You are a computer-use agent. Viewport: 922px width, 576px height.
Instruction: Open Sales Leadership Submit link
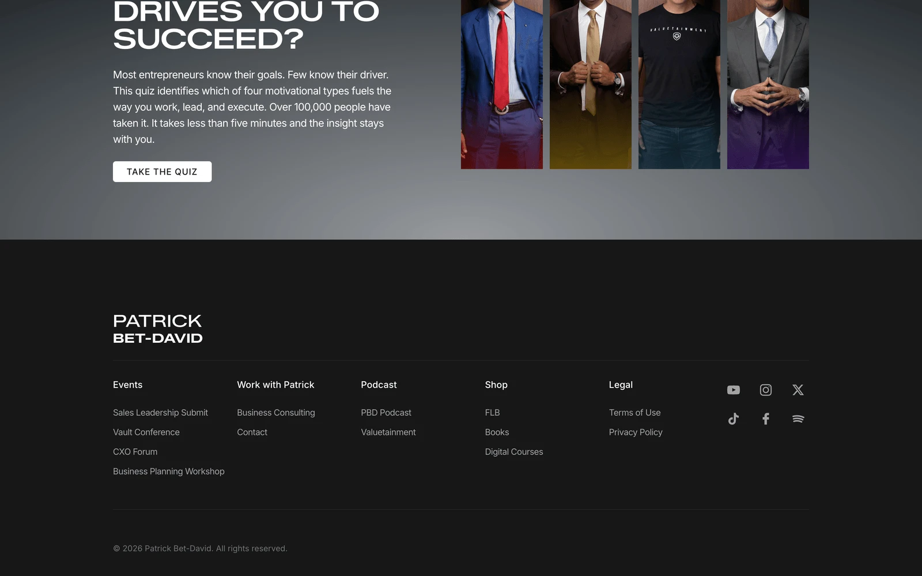[x=160, y=412]
